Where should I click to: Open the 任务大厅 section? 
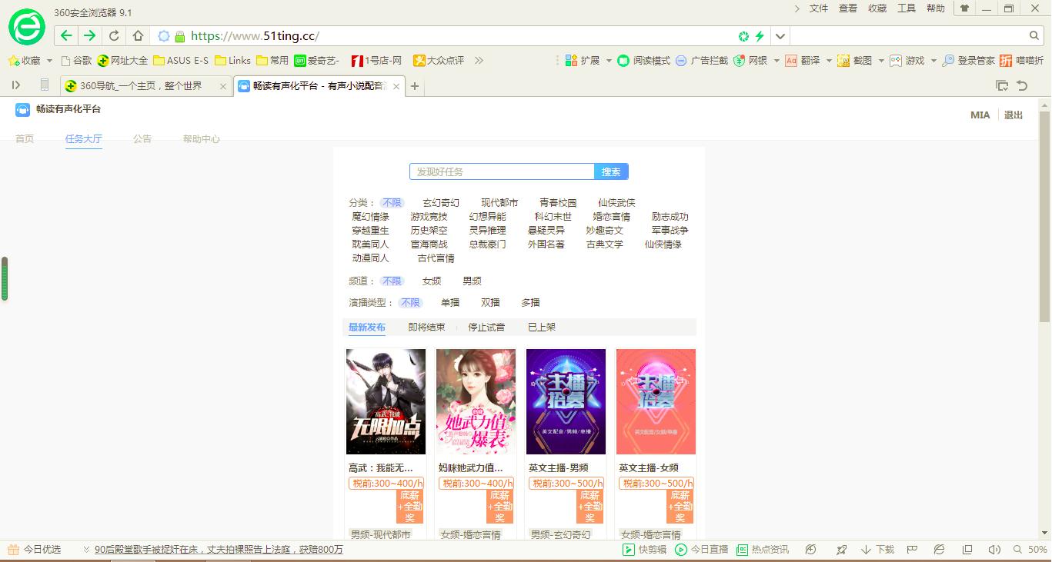tap(83, 139)
